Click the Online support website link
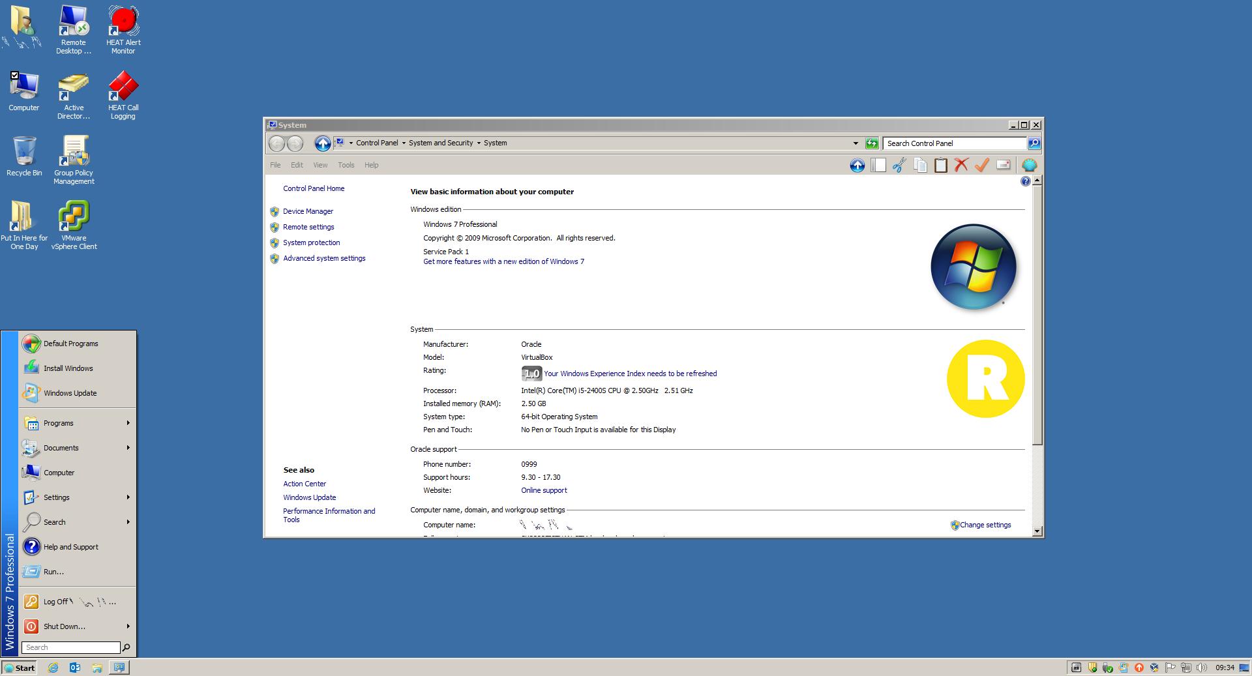 coord(544,491)
